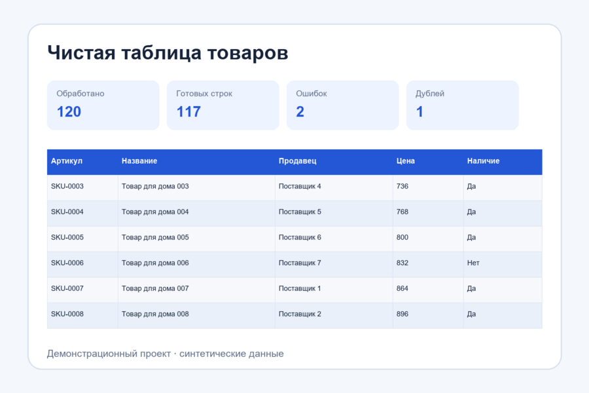The width and height of the screenshot is (589, 393).
Task: Select the Товар для дома 004 cell
Action: 196,213
